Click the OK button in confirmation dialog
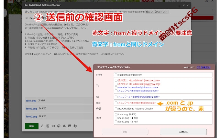 click(x=125, y=132)
